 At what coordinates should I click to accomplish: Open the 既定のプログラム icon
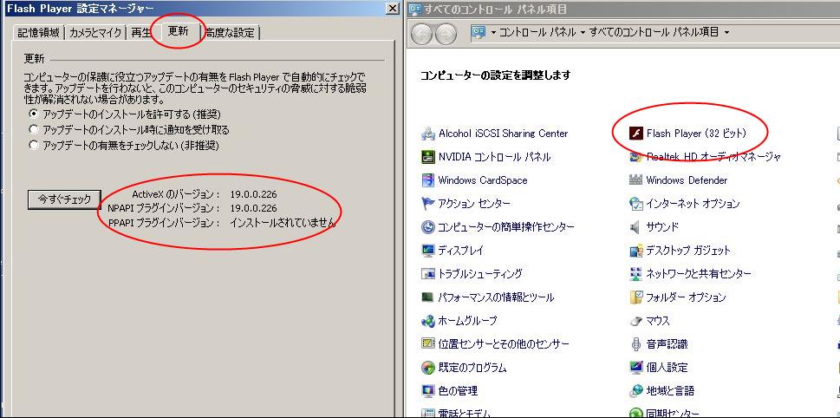pos(427,368)
